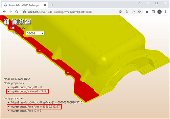Click the delete/clear backspace icon
Image resolution: width=170 pixels, height=119 pixels.
(x=28, y=22)
